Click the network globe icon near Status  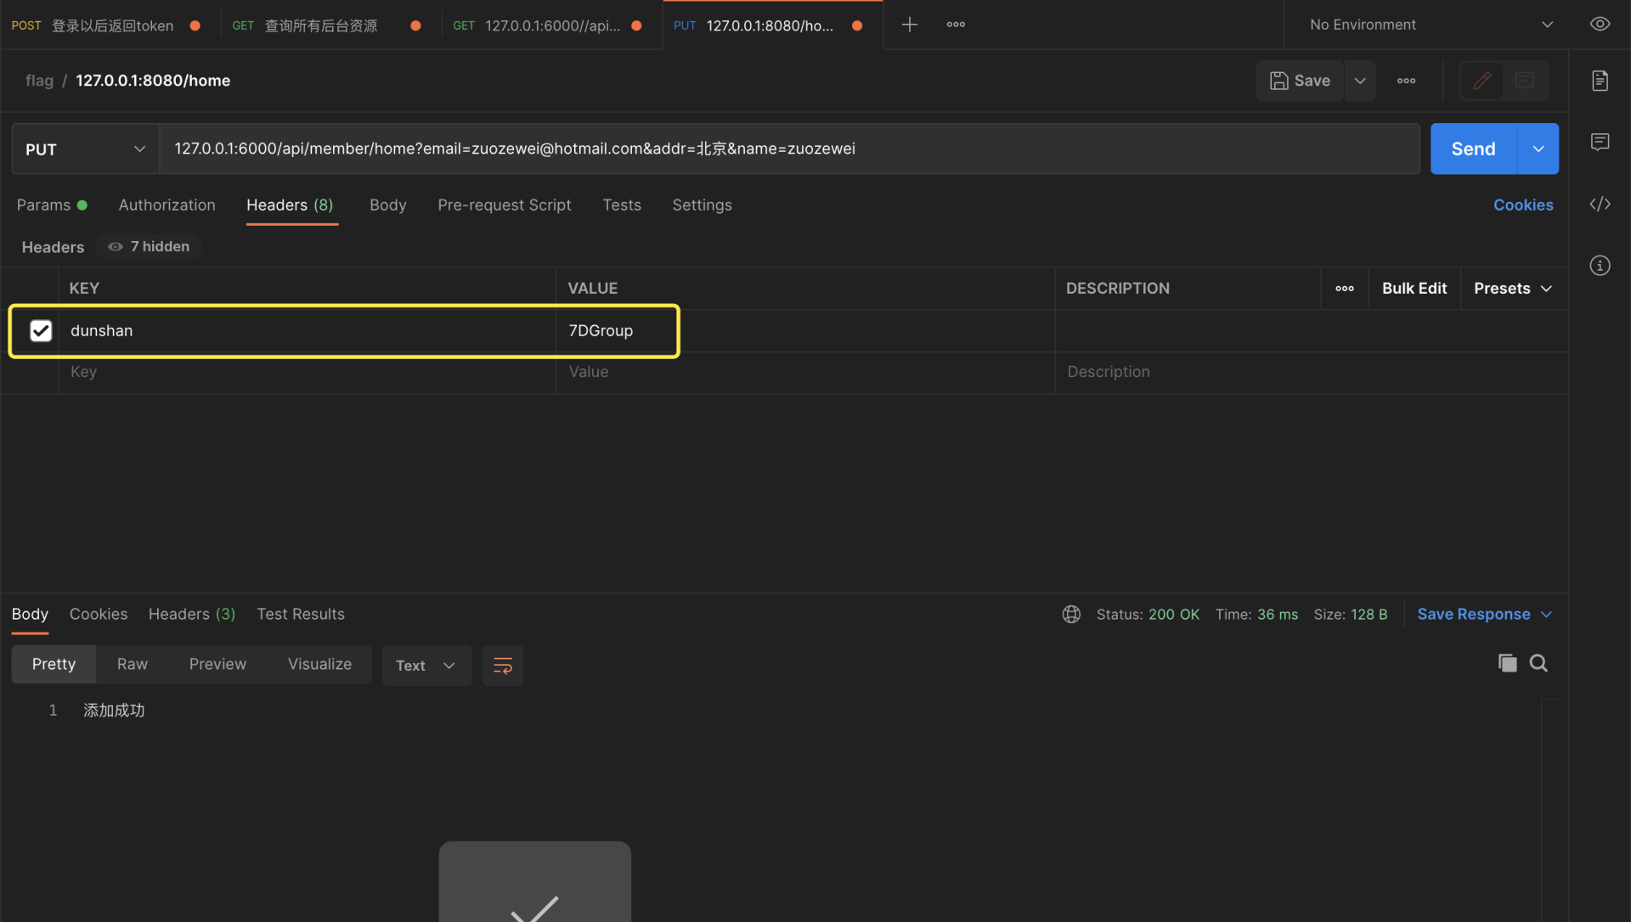point(1071,614)
